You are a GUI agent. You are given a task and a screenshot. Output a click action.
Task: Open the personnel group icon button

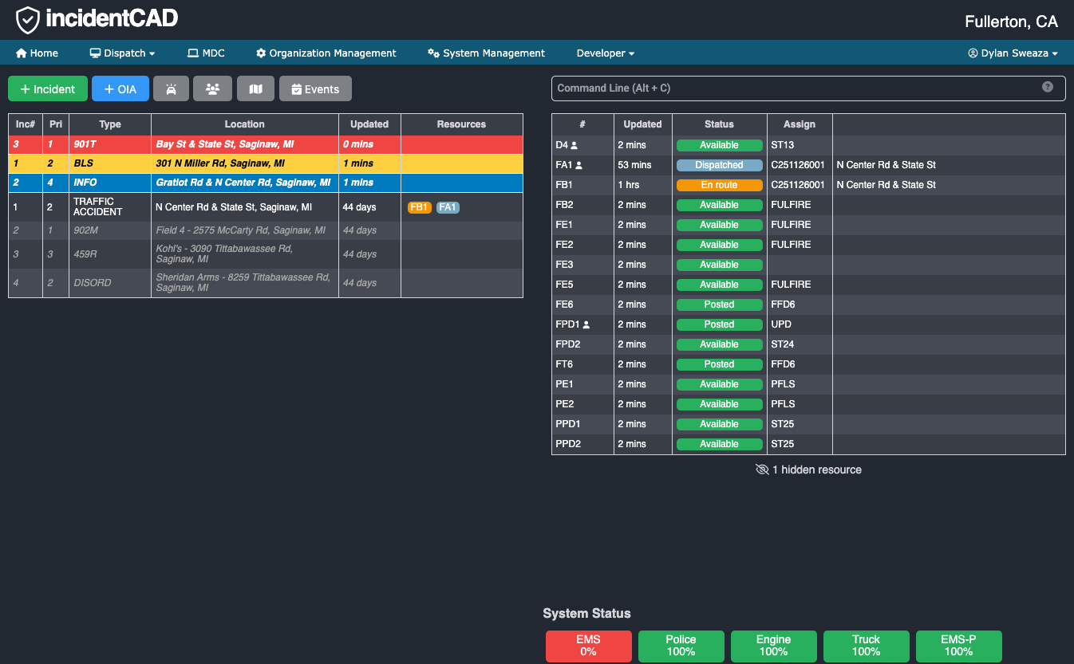(212, 89)
